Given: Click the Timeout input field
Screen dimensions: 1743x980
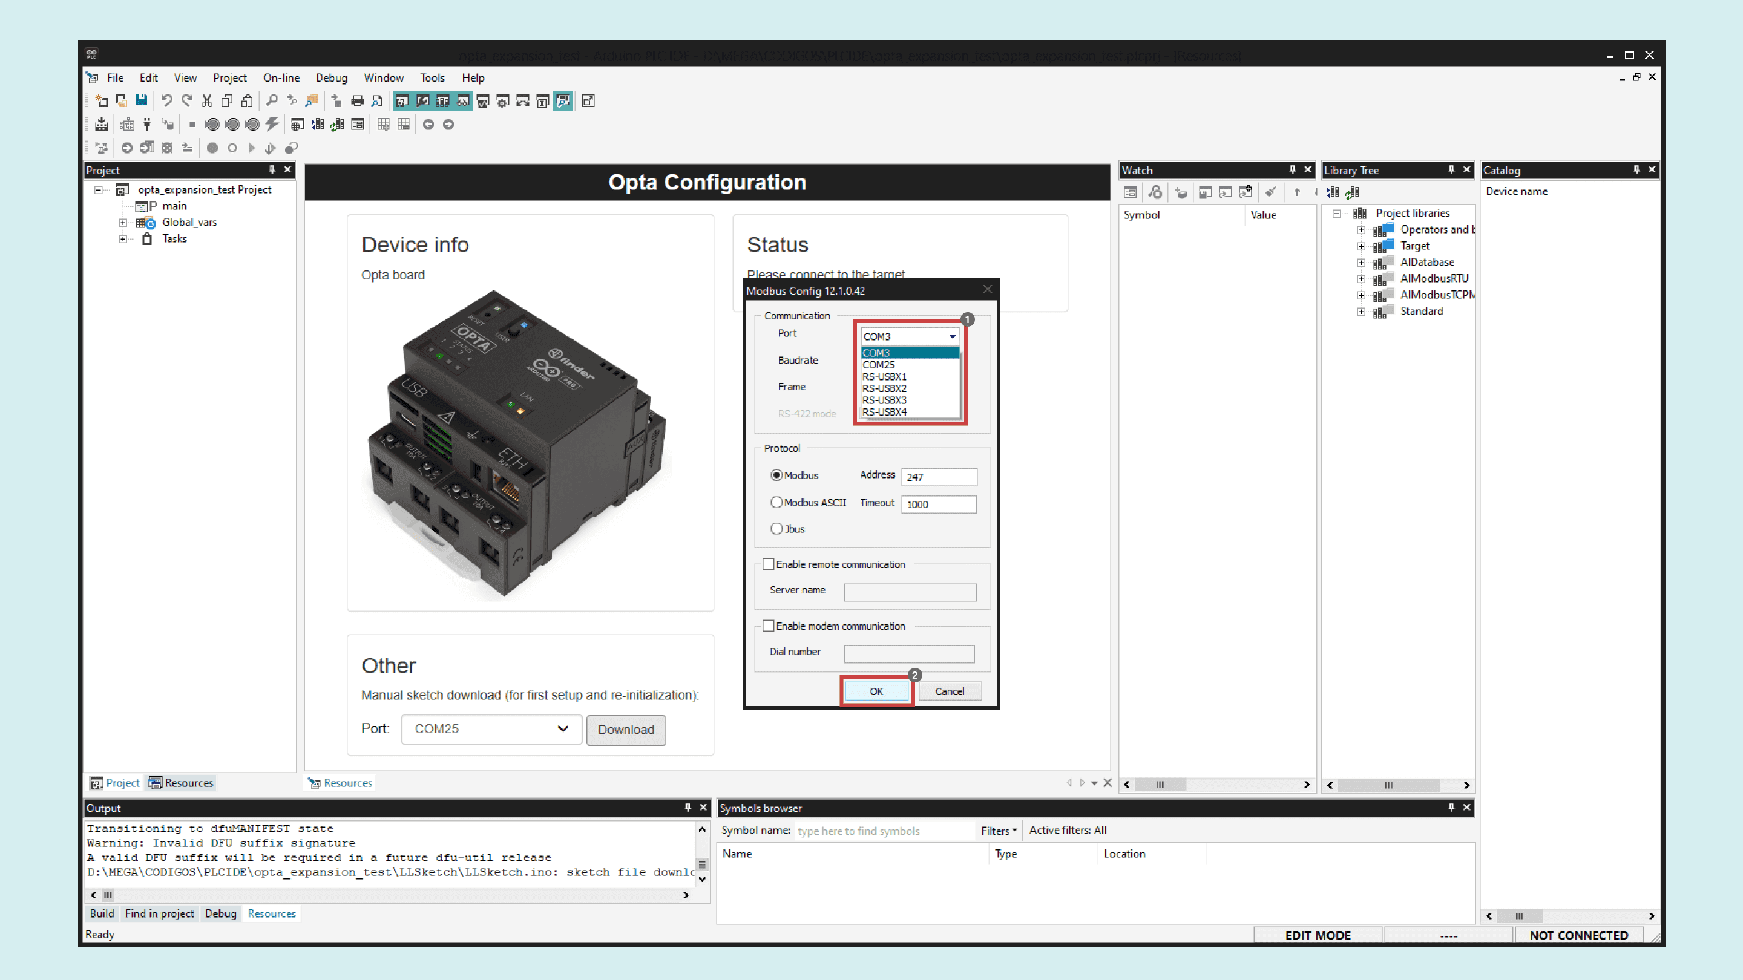Looking at the screenshot, I should (939, 504).
